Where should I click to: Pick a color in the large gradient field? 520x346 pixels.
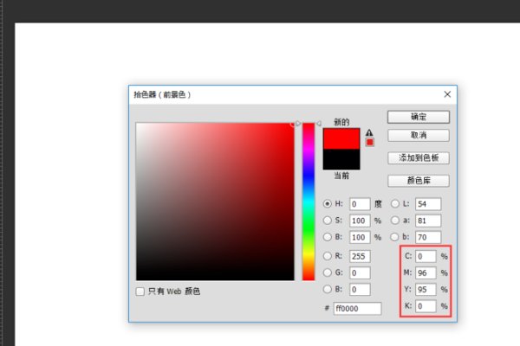tap(214, 201)
